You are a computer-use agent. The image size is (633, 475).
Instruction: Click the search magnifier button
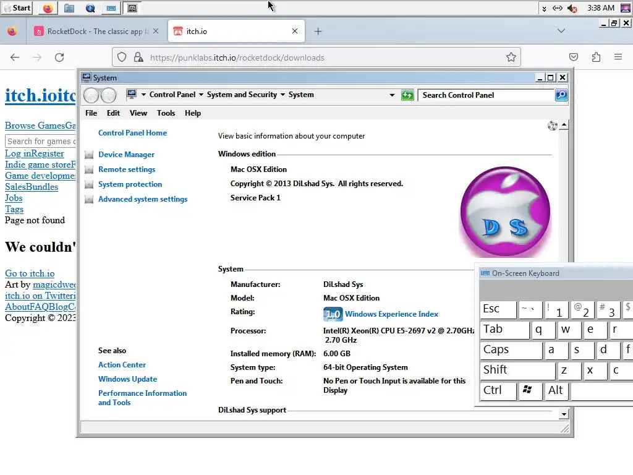point(561,95)
